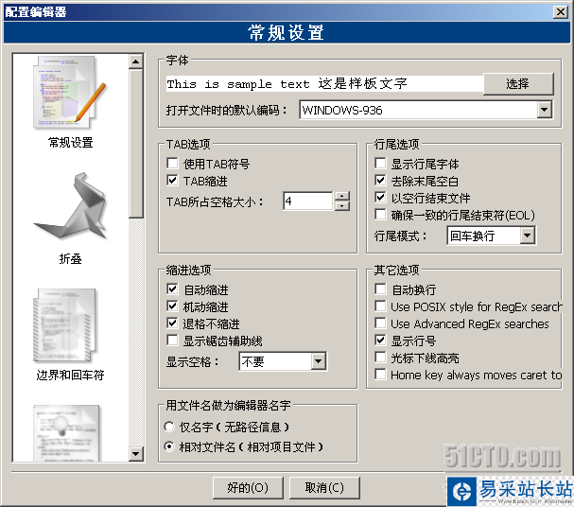Toggle the 显示行号 checkbox
This screenshot has height=507, width=574.
[x=380, y=341]
